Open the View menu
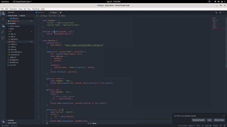Image resolution: width=227 pixels, height=127 pixels. point(21,9)
